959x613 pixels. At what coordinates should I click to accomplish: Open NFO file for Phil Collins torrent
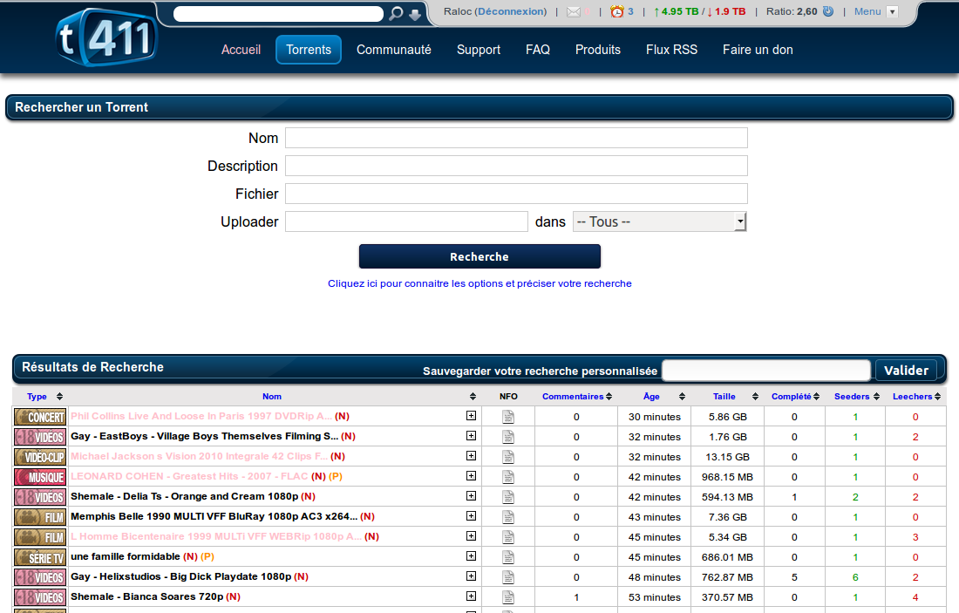click(x=508, y=417)
